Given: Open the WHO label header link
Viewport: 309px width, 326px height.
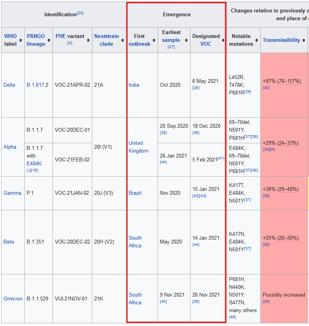Looking at the screenshot, I should point(10,36).
